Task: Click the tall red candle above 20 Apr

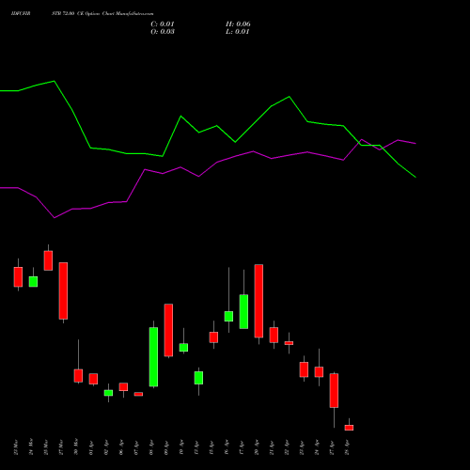Action: (x=258, y=301)
